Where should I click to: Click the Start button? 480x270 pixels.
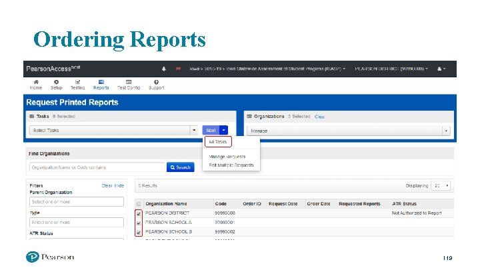click(x=211, y=131)
